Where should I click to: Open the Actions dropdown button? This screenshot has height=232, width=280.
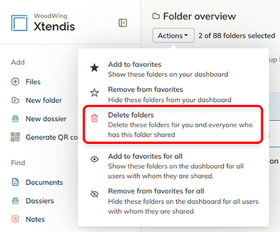[174, 35]
